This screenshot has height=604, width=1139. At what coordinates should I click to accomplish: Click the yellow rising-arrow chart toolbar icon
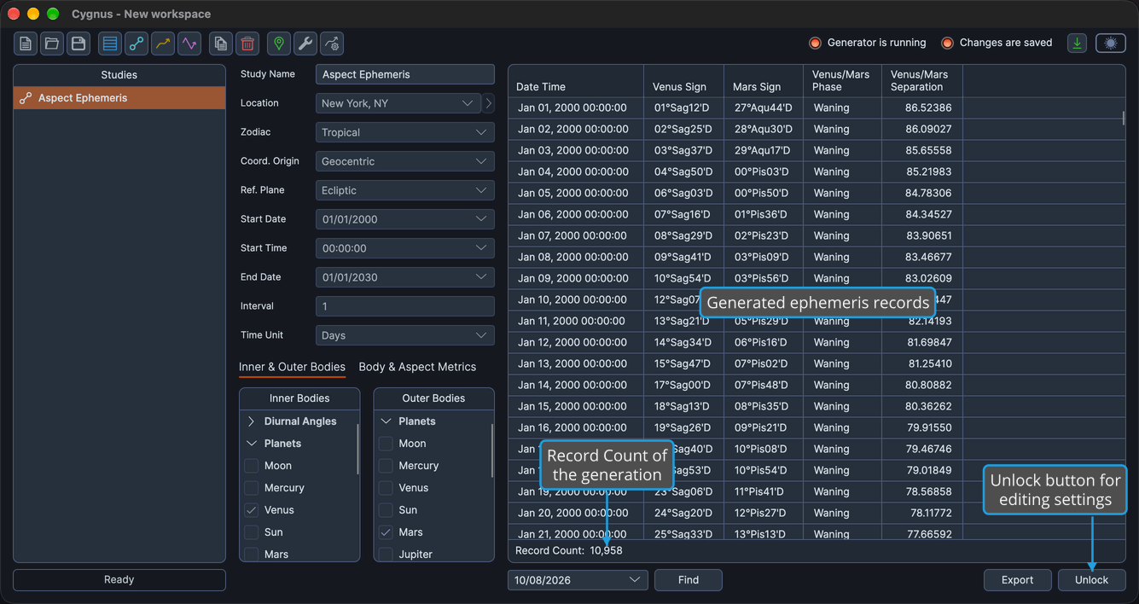point(162,44)
